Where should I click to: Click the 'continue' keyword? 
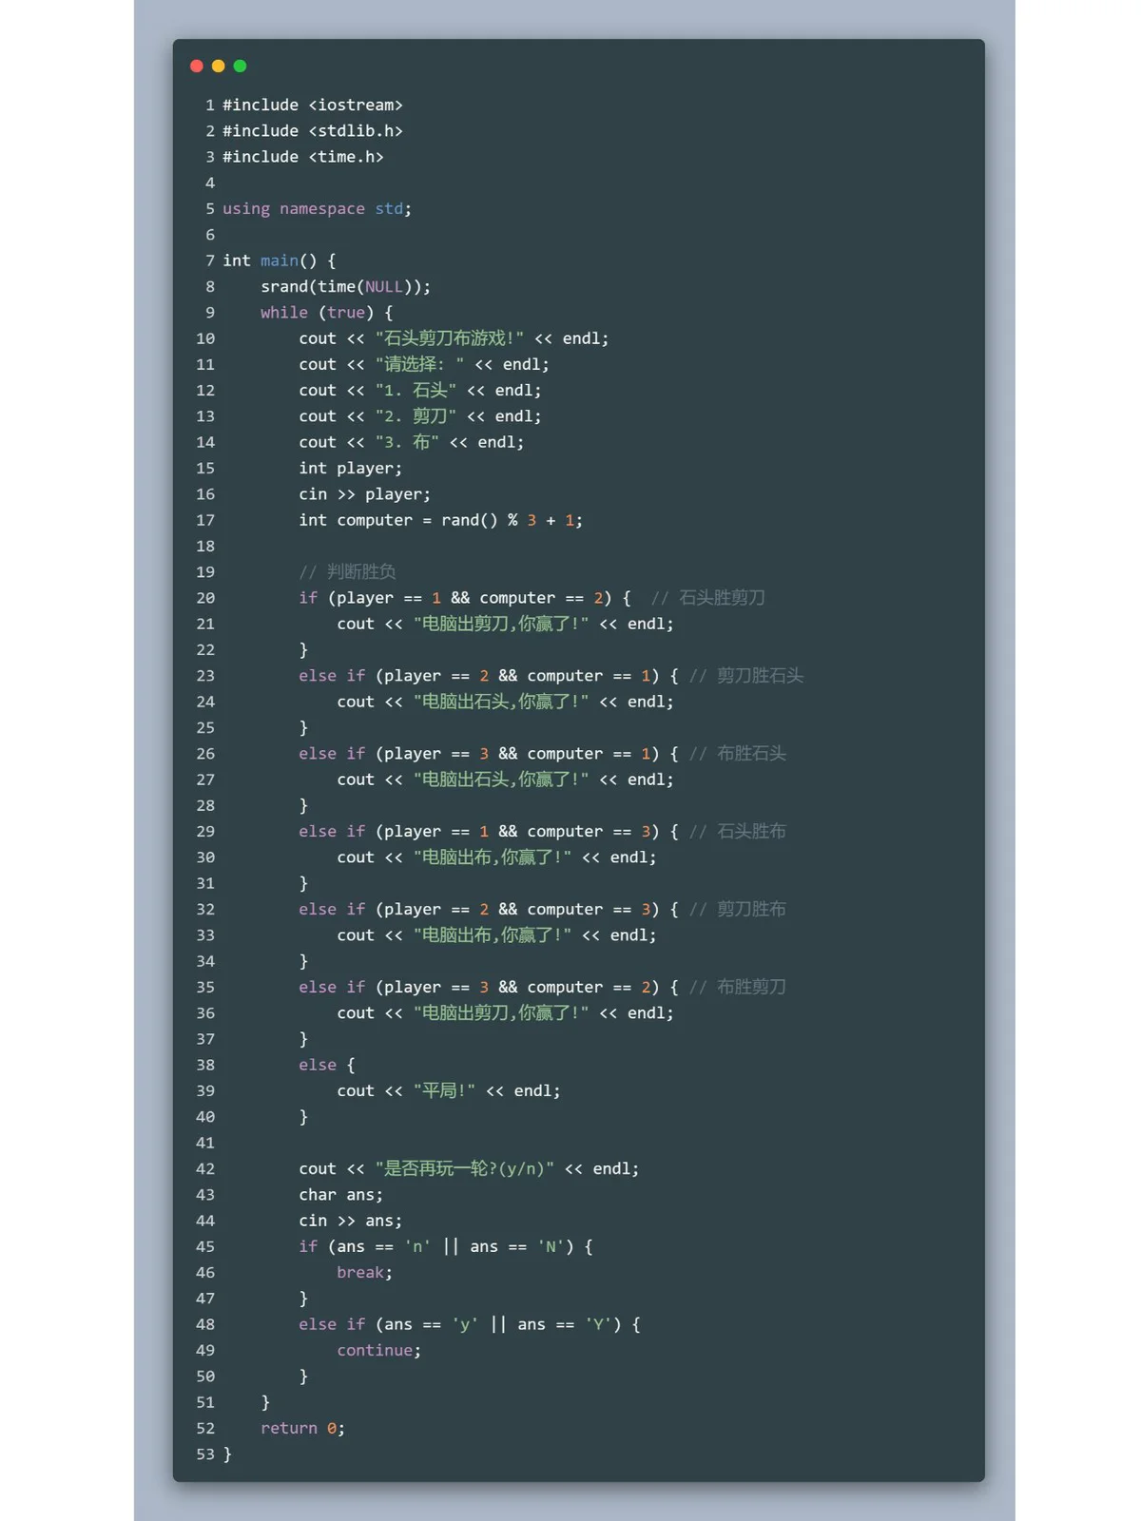pyautogui.click(x=375, y=1350)
